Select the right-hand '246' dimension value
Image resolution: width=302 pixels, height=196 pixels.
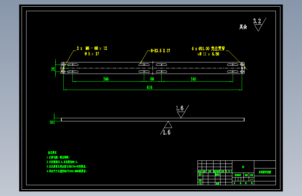point(193,79)
